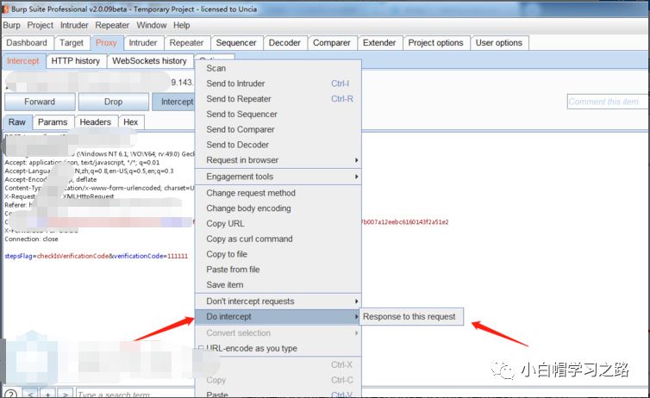Click the next match arrow button

tap(65, 394)
